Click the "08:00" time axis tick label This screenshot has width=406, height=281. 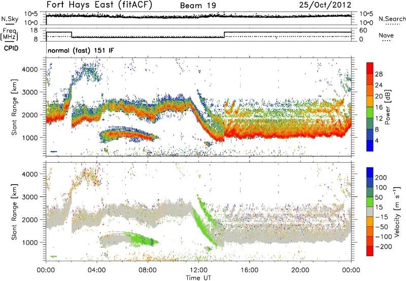148,270
